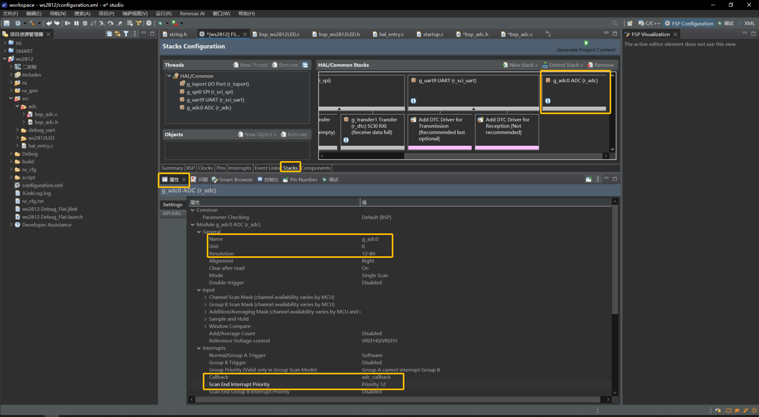Expand Channel Scan Mask property

[x=205, y=297]
